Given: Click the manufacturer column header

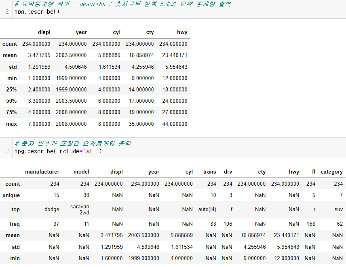Looking at the screenshot, I should [42, 172].
